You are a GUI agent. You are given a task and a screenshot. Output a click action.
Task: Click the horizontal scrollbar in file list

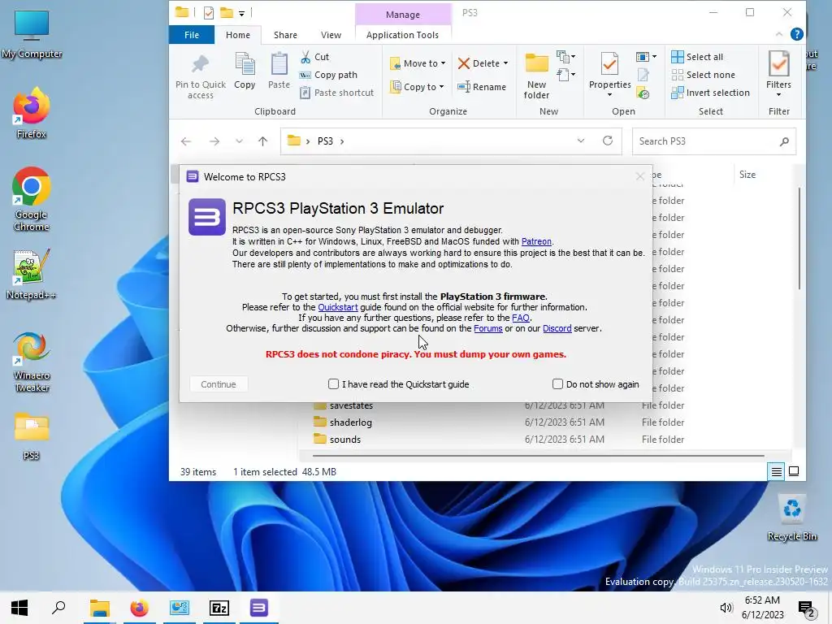[x=538, y=455]
